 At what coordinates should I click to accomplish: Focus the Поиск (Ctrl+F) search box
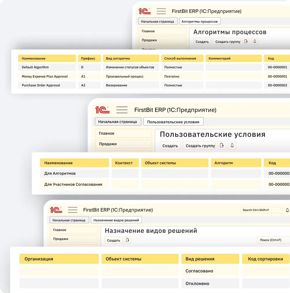[273, 240]
